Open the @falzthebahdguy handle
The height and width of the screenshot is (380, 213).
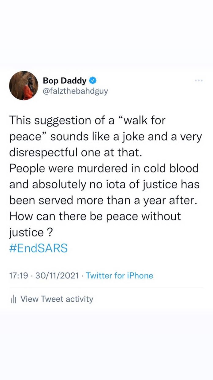click(75, 91)
